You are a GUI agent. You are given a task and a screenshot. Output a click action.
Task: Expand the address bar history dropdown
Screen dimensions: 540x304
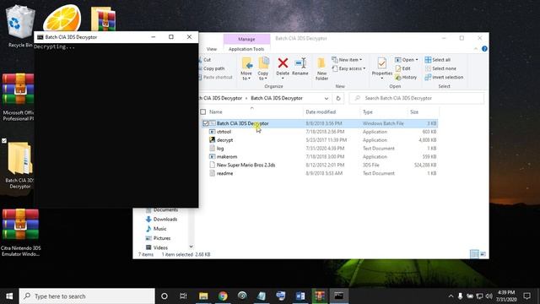pyautogui.click(x=327, y=98)
